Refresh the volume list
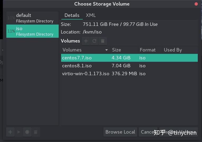Image resolution: width=202 pixels, height=142 pixels. tap(94, 41)
